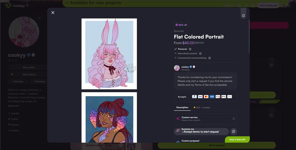Click Edit profile in background page
The width and height of the screenshot is (296, 150).
pyautogui.click(x=29, y=67)
